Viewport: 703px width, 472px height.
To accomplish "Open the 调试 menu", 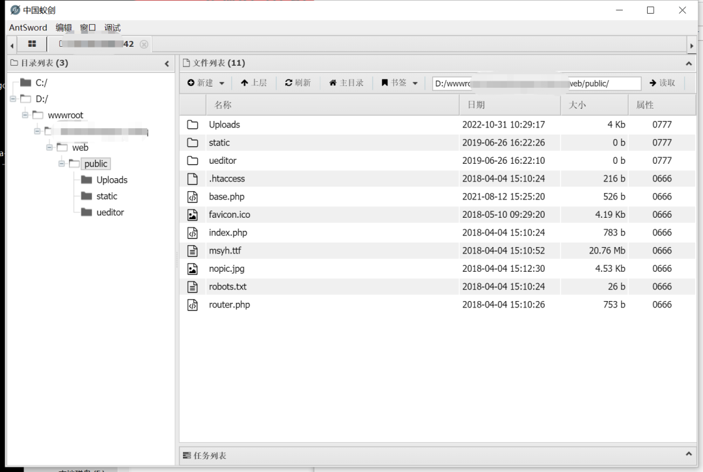I will click(112, 27).
